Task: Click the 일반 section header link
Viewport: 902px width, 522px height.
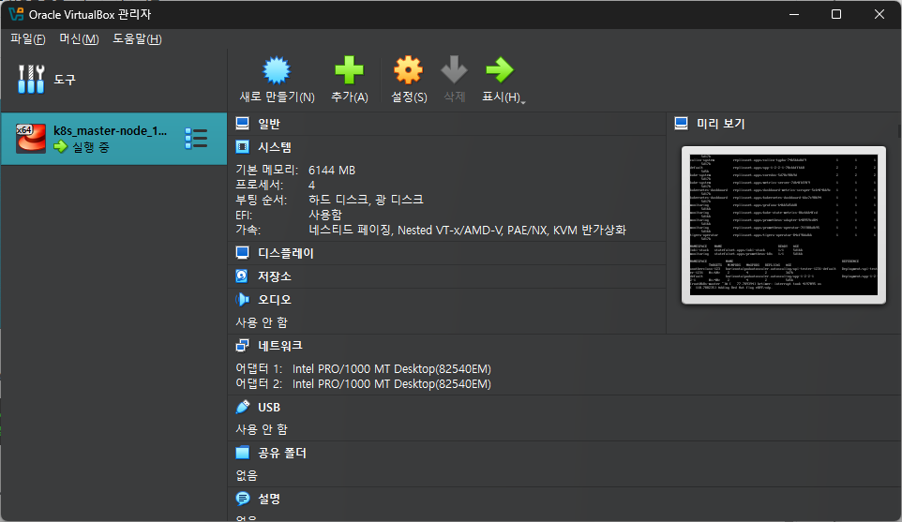Action: click(269, 124)
